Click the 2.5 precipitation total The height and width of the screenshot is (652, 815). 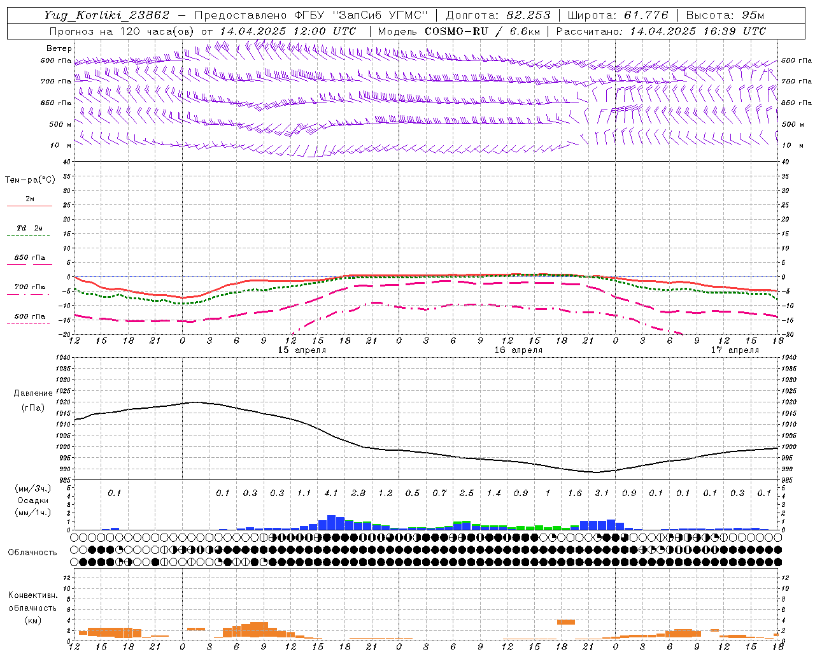(x=467, y=493)
